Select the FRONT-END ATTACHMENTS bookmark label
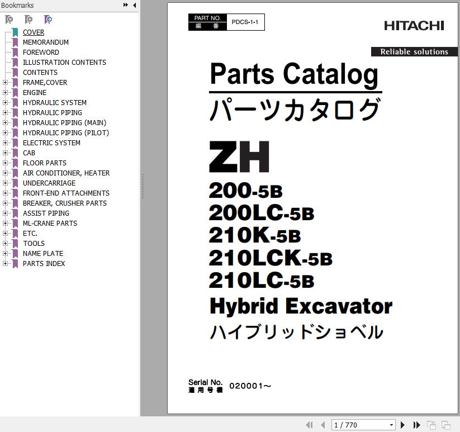This screenshot has height=432, width=460. 66,193
